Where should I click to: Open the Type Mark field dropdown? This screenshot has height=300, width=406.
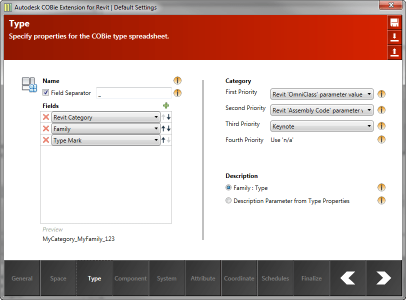tap(106, 140)
